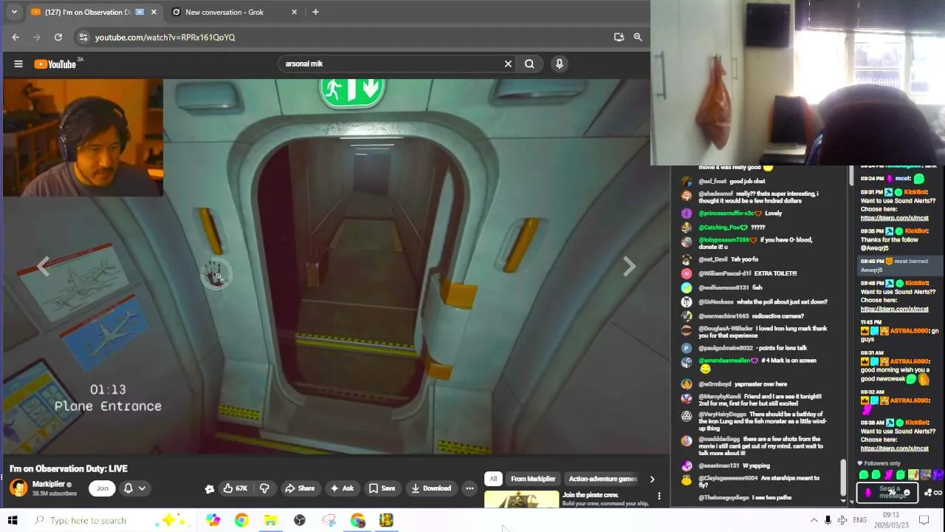This screenshot has height=532, width=945.
Task: Open the Markiplier channel name link
Action: tap(49, 484)
